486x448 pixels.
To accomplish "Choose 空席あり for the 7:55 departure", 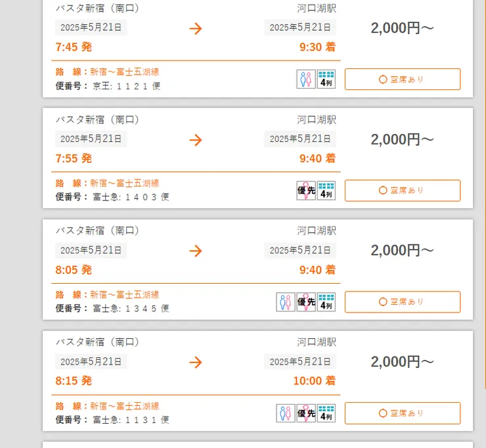I will pos(402,190).
